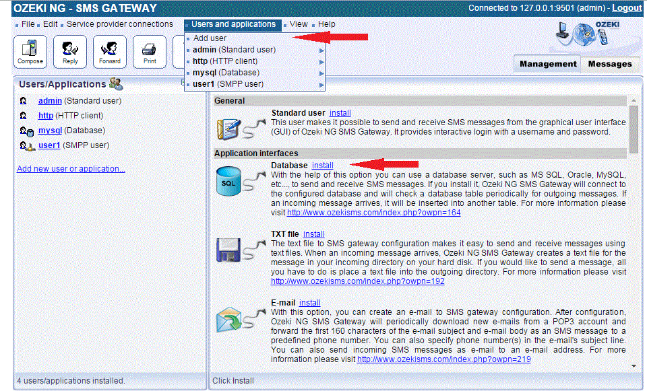Click the Logout link
The height and width of the screenshot is (391, 647).
coord(626,8)
